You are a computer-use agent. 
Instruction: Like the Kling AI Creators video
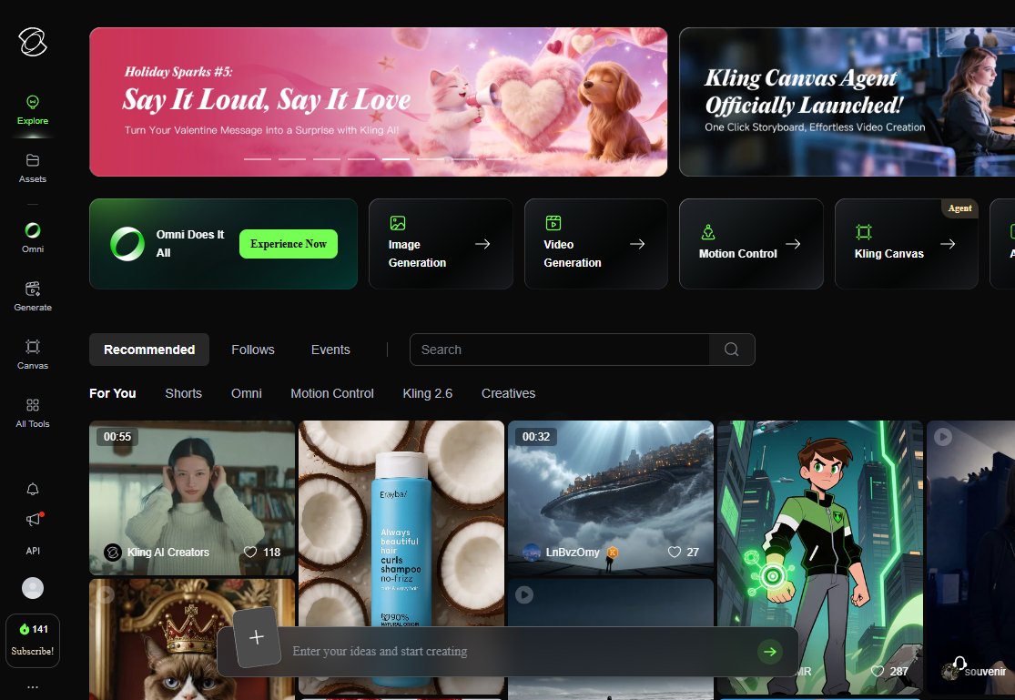[251, 553]
